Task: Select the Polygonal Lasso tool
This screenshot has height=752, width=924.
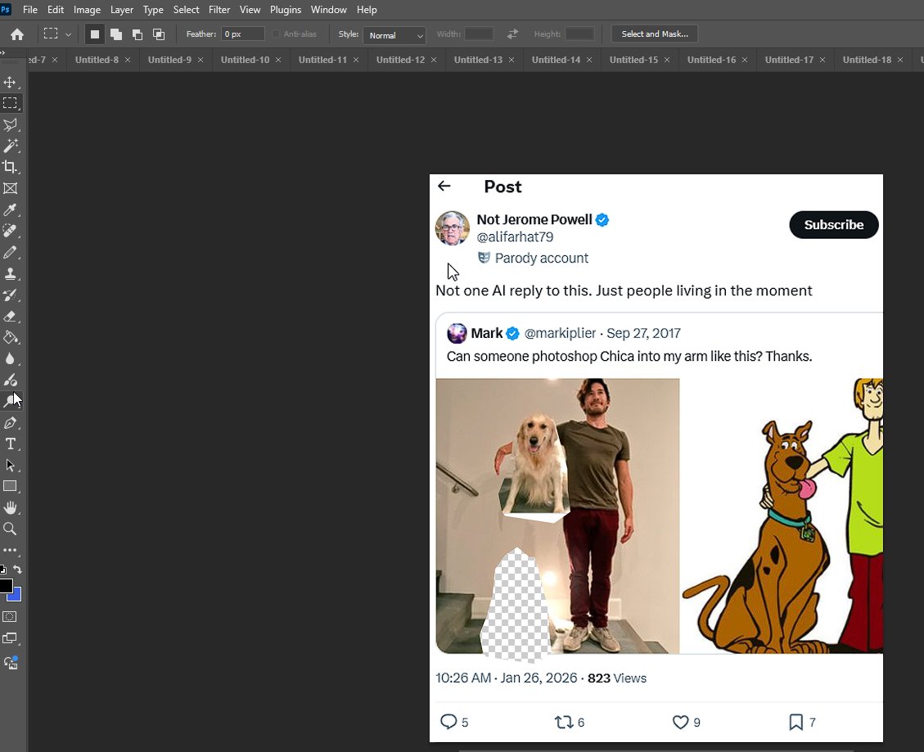Action: (x=10, y=124)
